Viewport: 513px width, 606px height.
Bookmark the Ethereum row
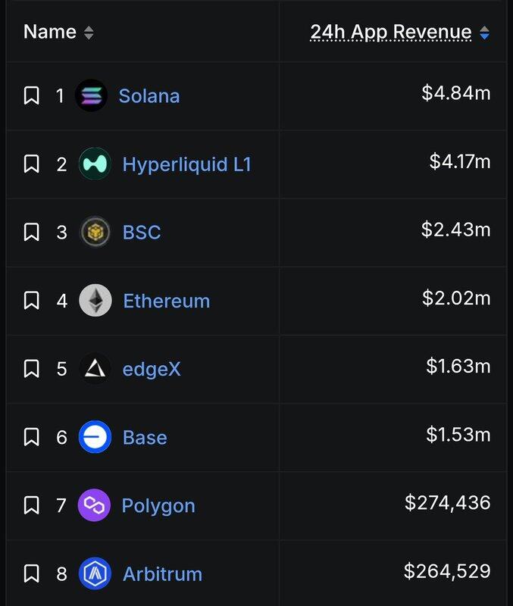pos(31,301)
